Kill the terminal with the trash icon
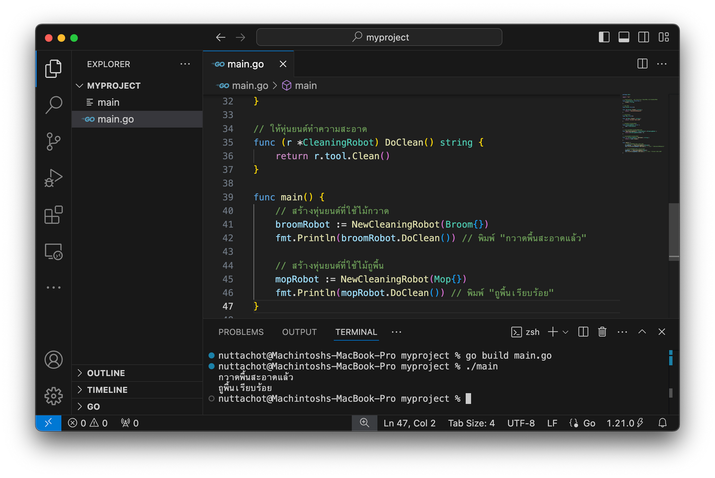The width and height of the screenshot is (715, 478). [x=602, y=332]
